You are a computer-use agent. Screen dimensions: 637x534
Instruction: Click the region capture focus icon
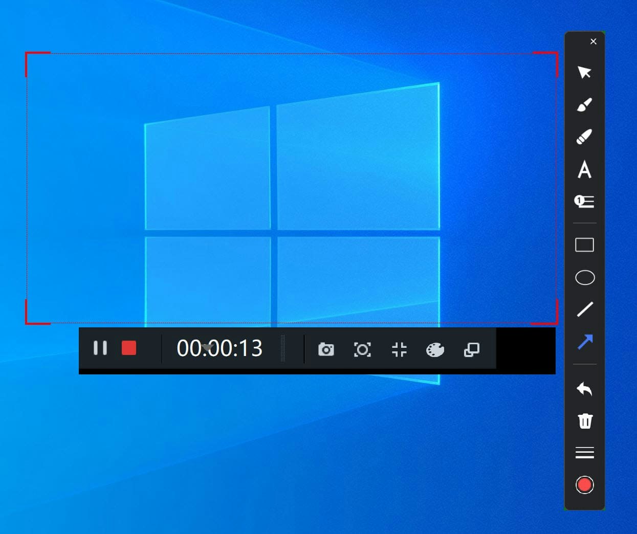pyautogui.click(x=362, y=349)
